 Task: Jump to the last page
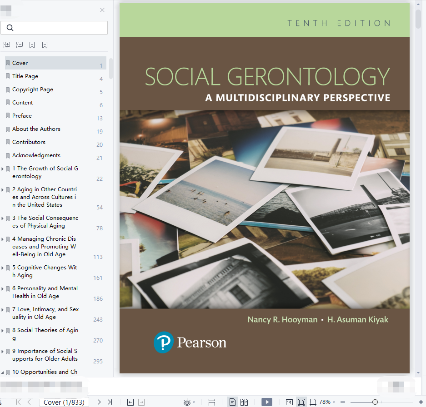110,402
